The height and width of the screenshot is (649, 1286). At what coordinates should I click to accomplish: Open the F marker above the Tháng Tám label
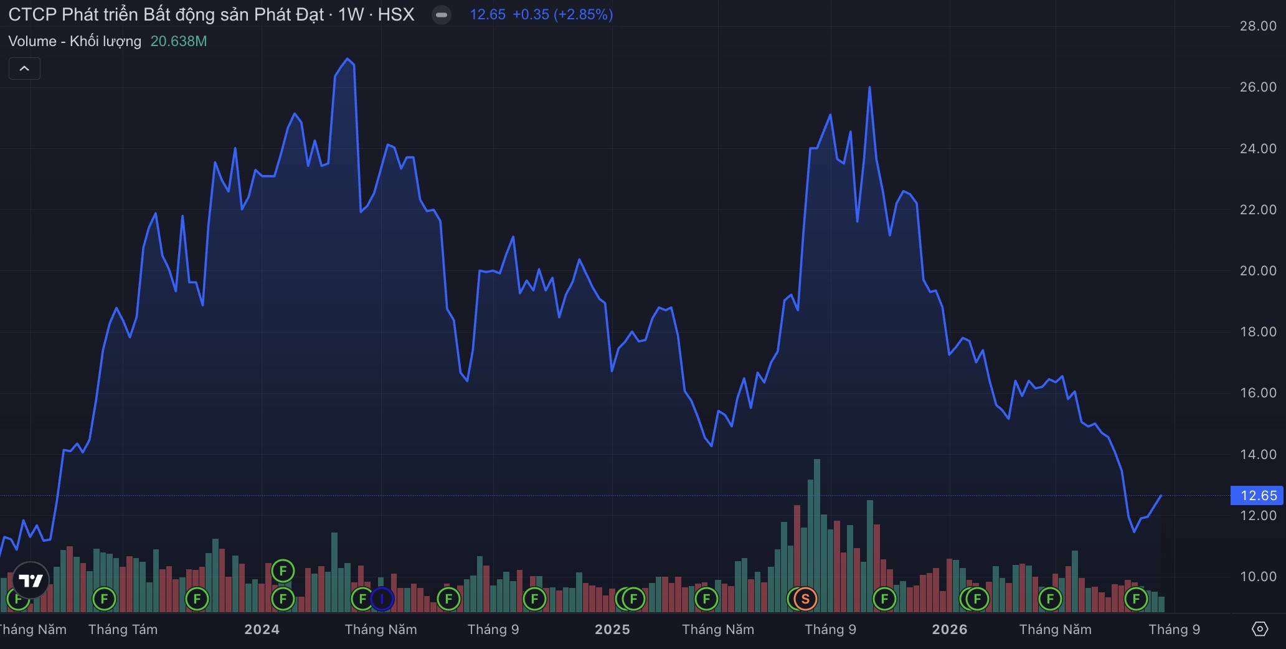tap(104, 599)
